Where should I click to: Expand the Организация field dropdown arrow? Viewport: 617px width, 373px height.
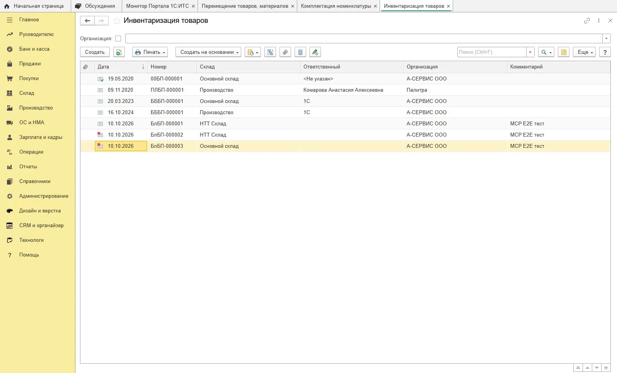(x=606, y=39)
